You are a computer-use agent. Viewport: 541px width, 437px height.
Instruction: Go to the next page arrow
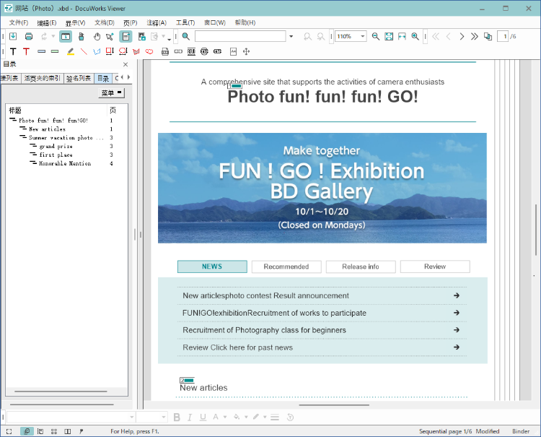[461, 36]
